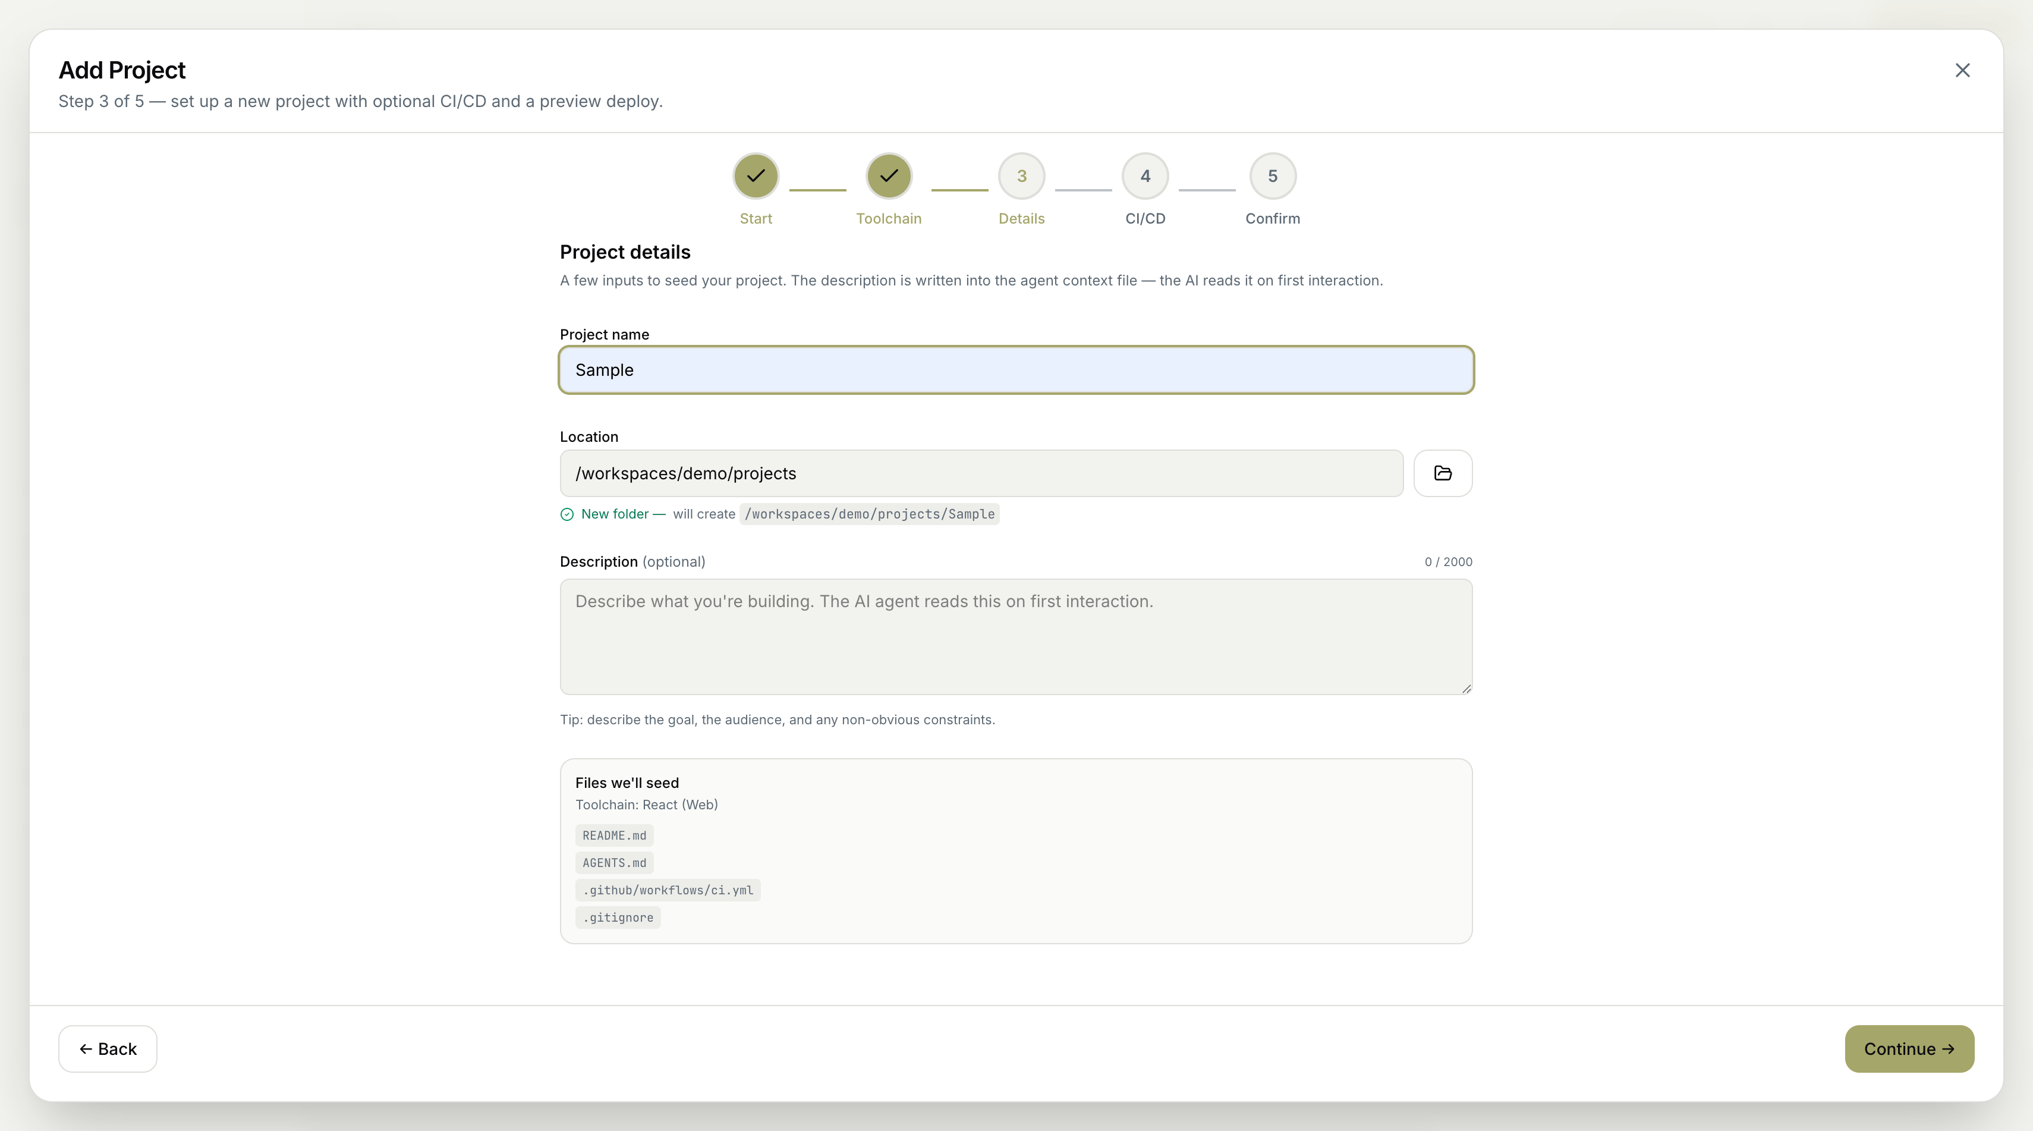
Task: Click the Files we'll seed heading
Action: 627,782
